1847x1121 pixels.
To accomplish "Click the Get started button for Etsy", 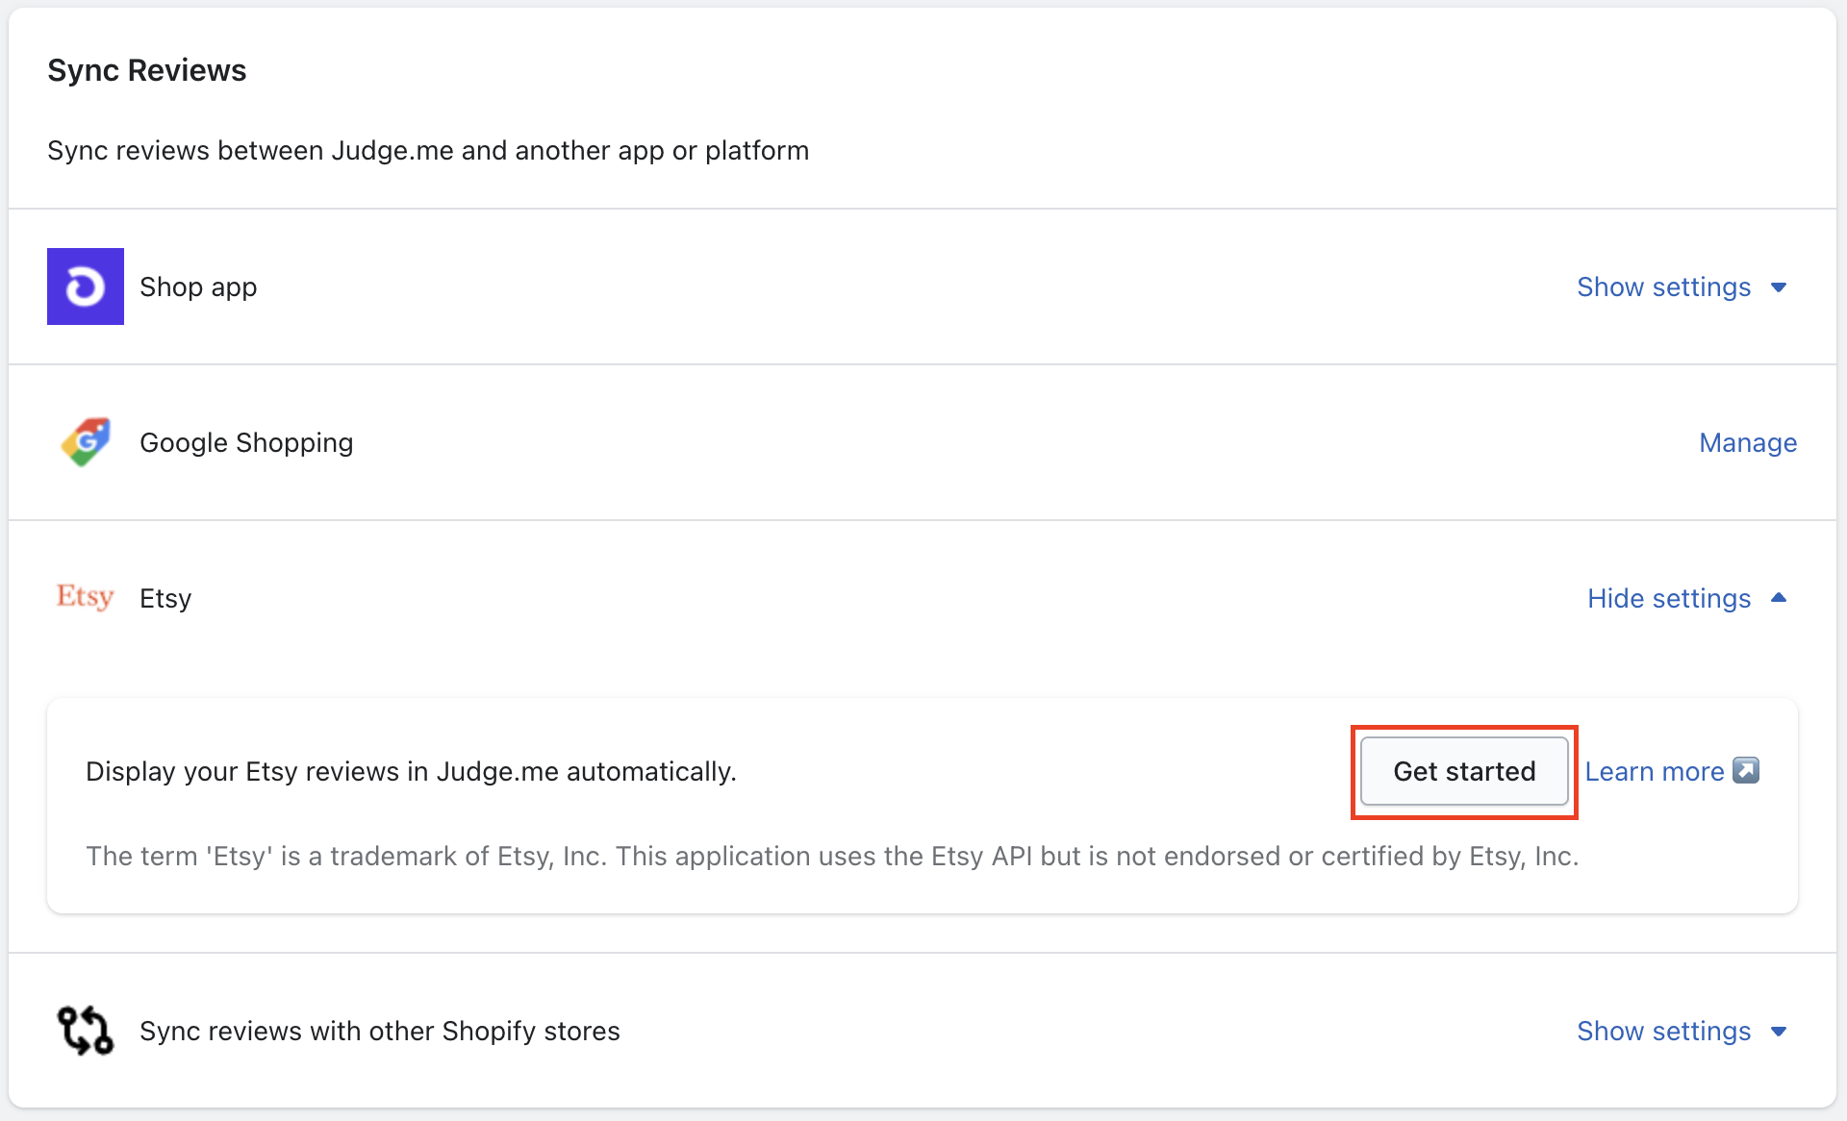I will coord(1464,771).
